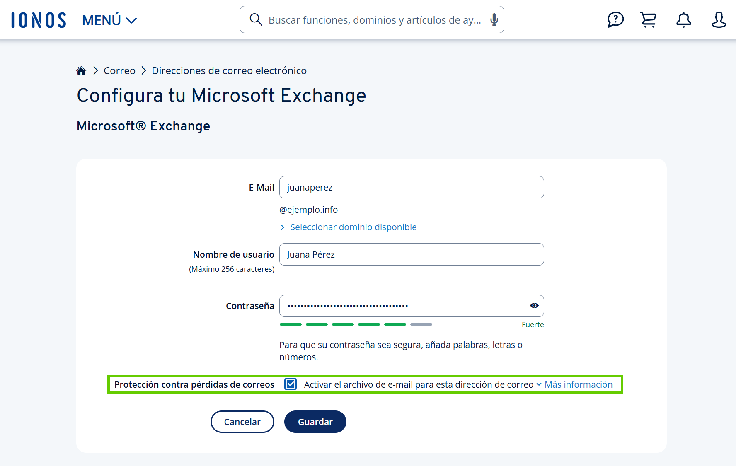The width and height of the screenshot is (736, 466).
Task: Start voice search with the microphone icon
Action: 494,19
